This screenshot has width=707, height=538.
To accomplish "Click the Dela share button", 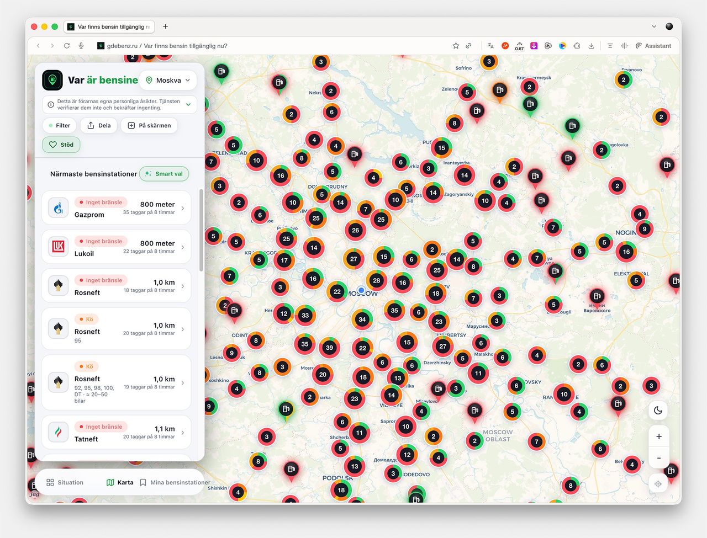I will pos(99,125).
